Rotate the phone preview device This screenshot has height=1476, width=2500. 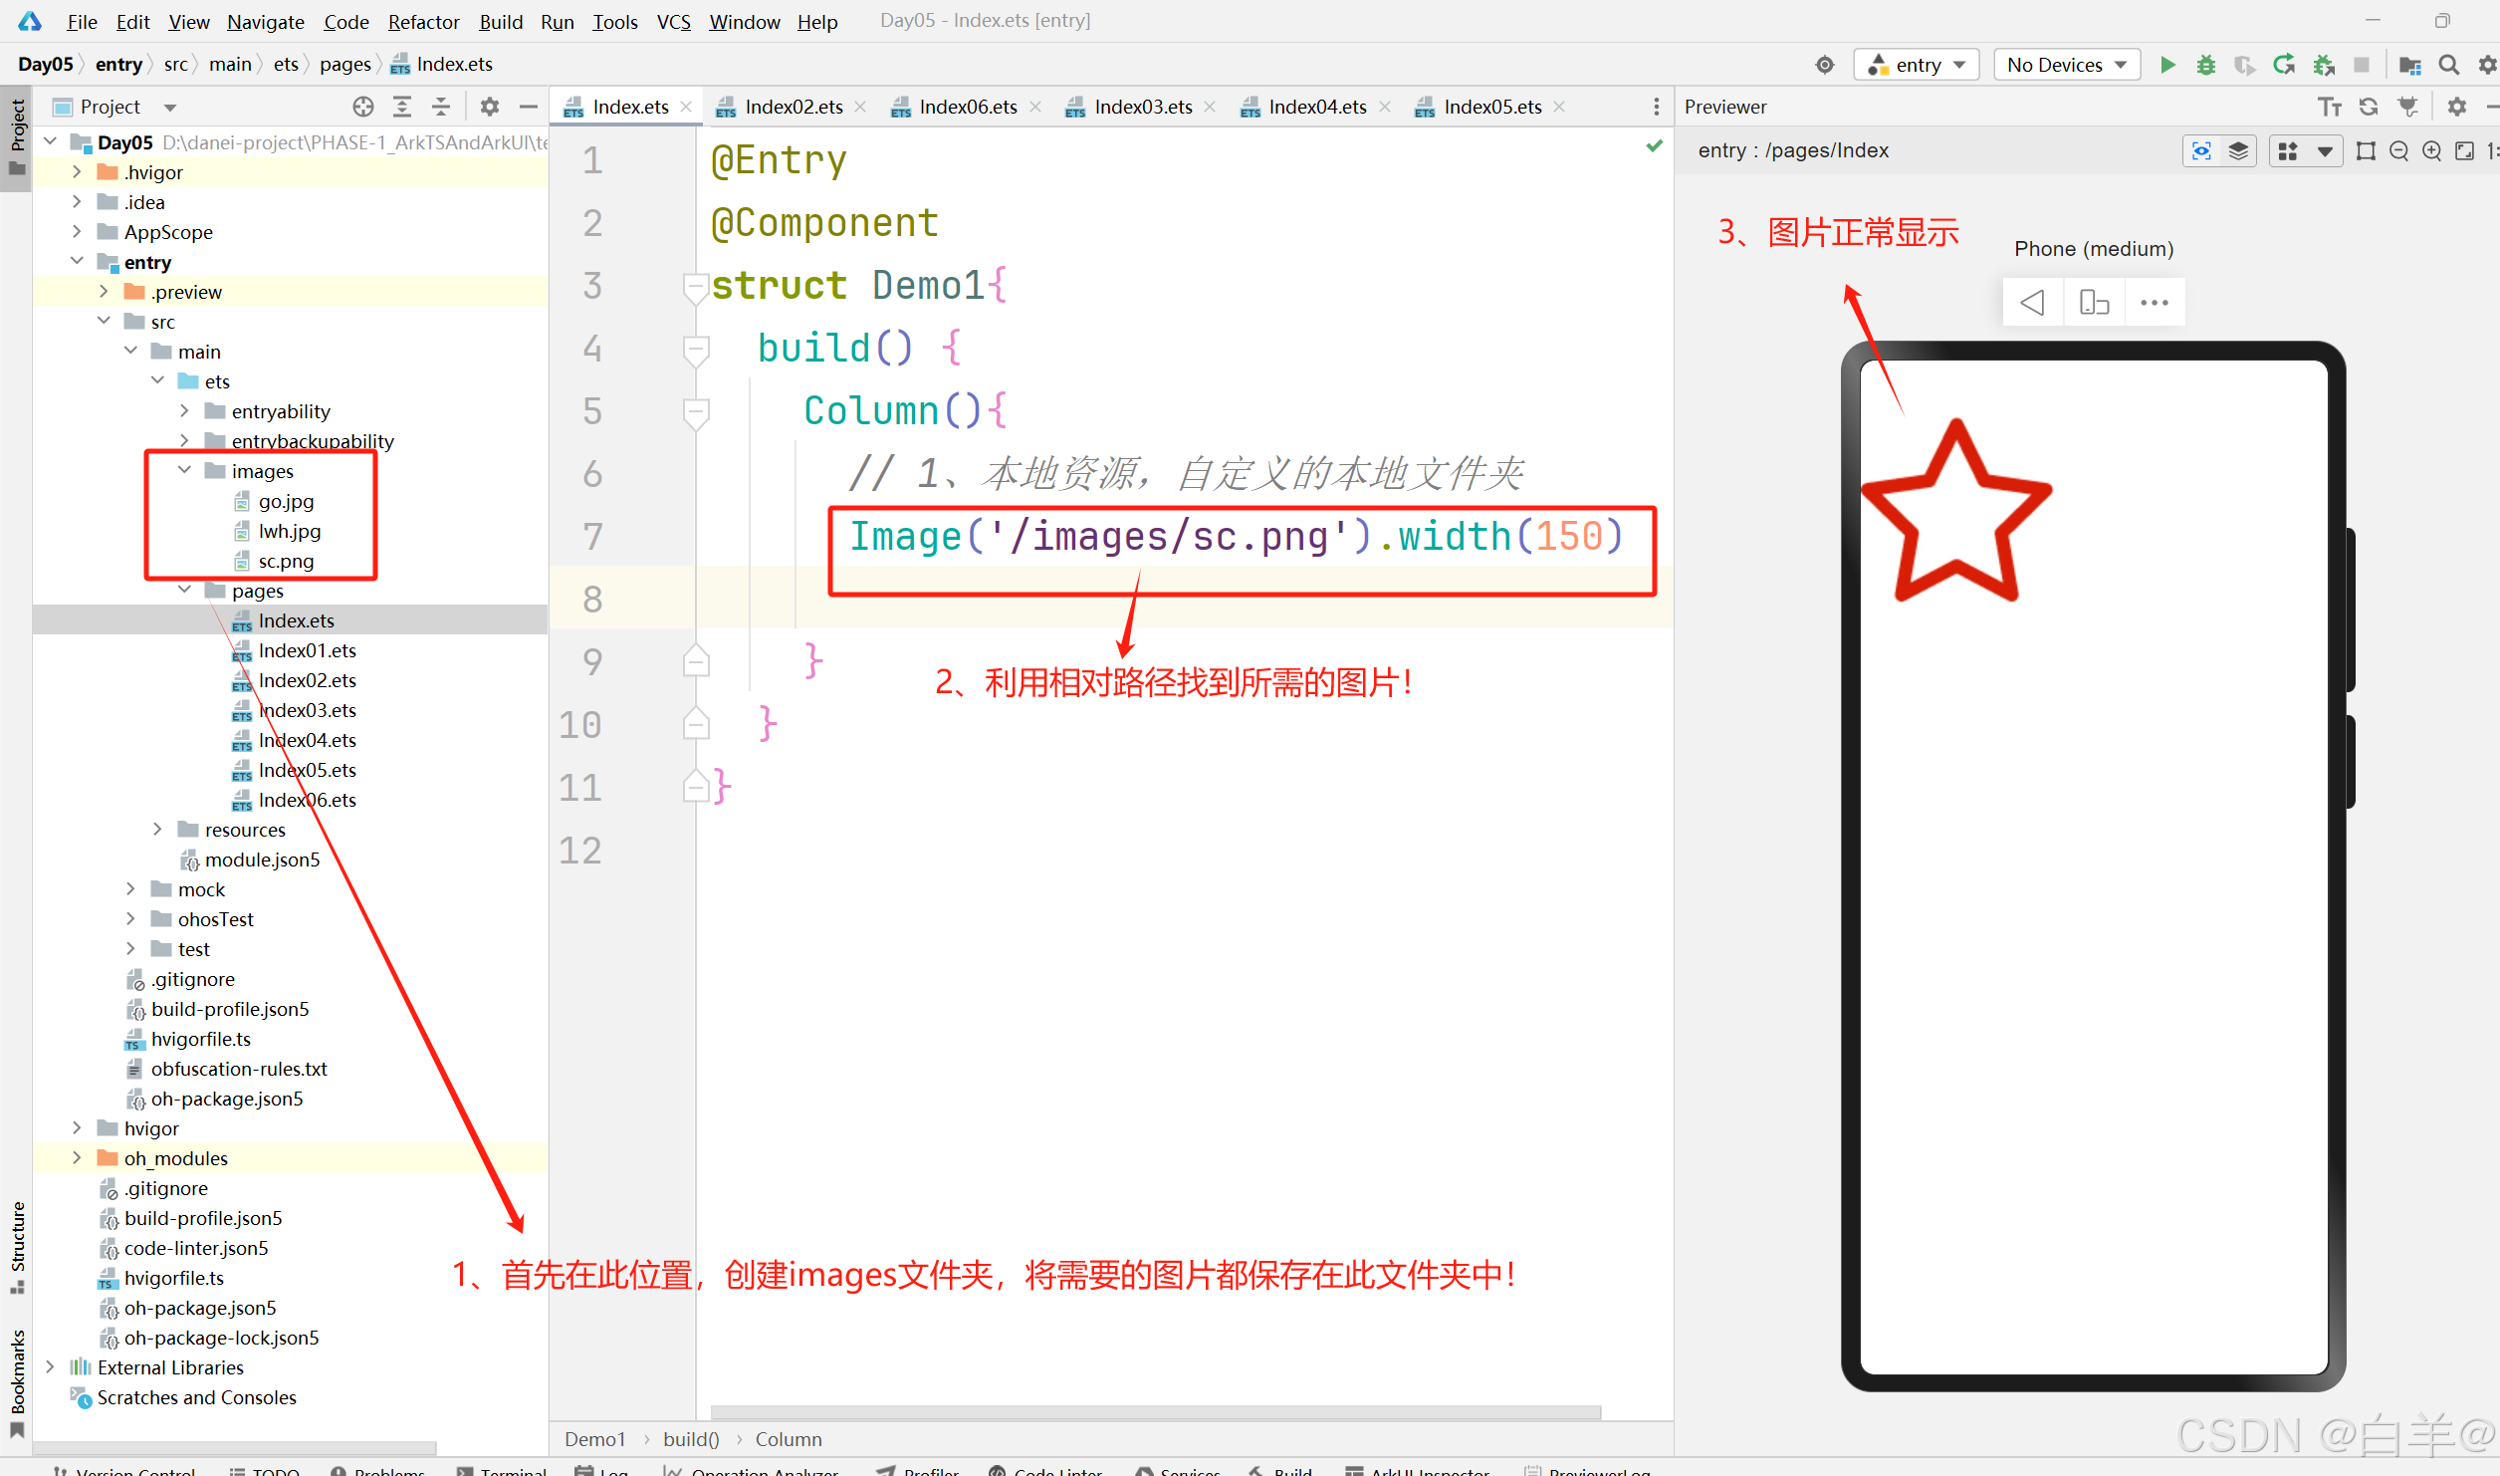pyautogui.click(x=2094, y=302)
